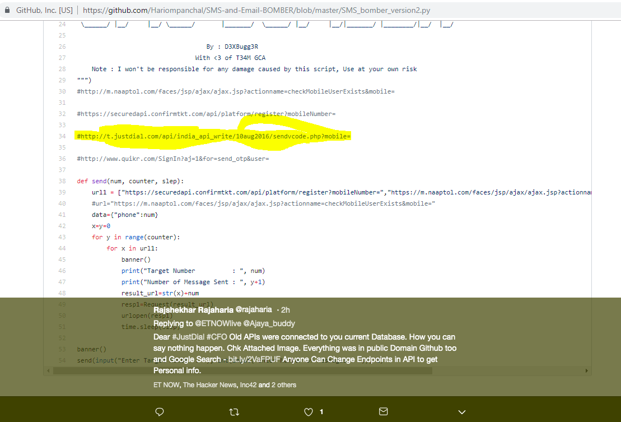Open the @Ajaya_buddy mention
The width and height of the screenshot is (621, 422).
point(268,323)
